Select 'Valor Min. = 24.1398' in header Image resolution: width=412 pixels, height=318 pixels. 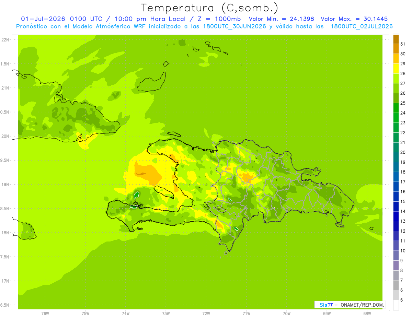[x=281, y=19]
